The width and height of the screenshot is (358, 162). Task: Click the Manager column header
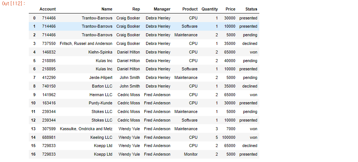(x=162, y=9)
